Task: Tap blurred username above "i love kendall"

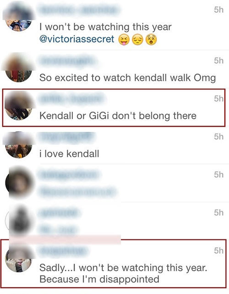Action: tap(67, 137)
